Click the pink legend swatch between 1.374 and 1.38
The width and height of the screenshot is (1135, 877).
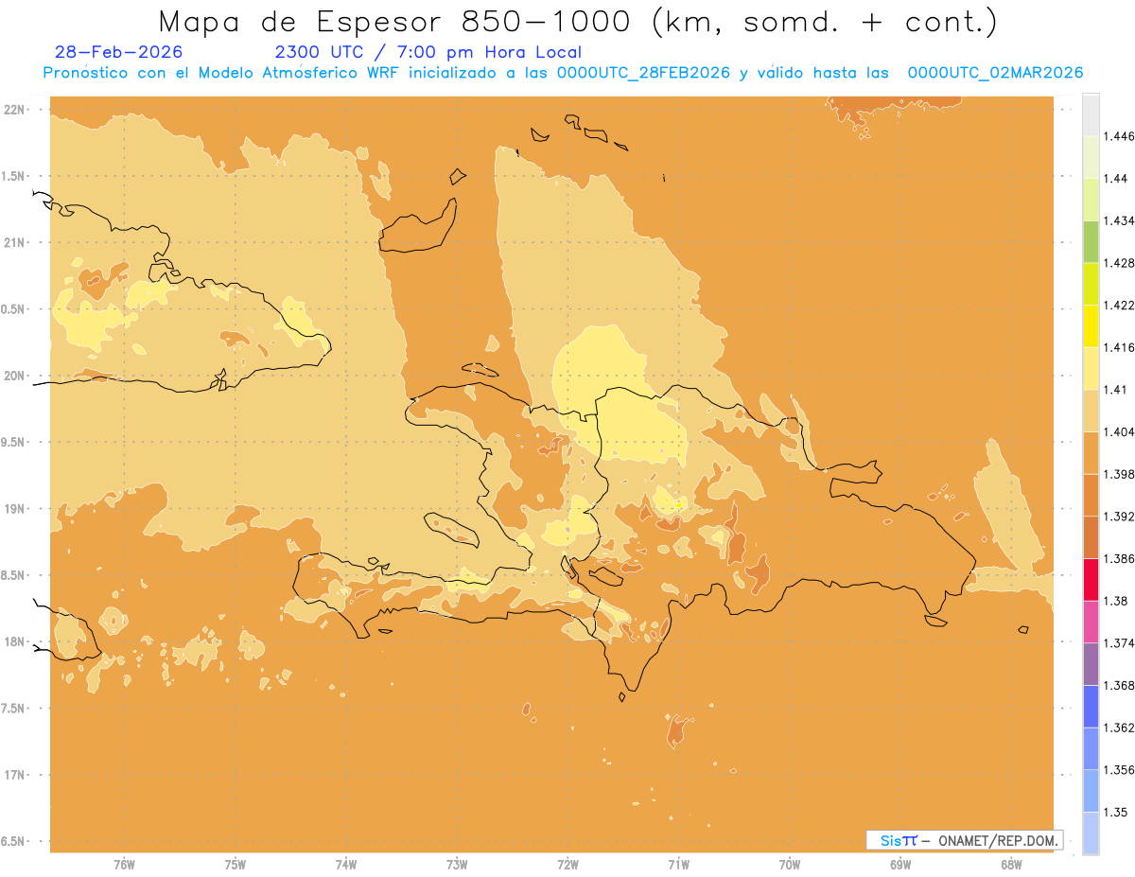[x=1091, y=623]
